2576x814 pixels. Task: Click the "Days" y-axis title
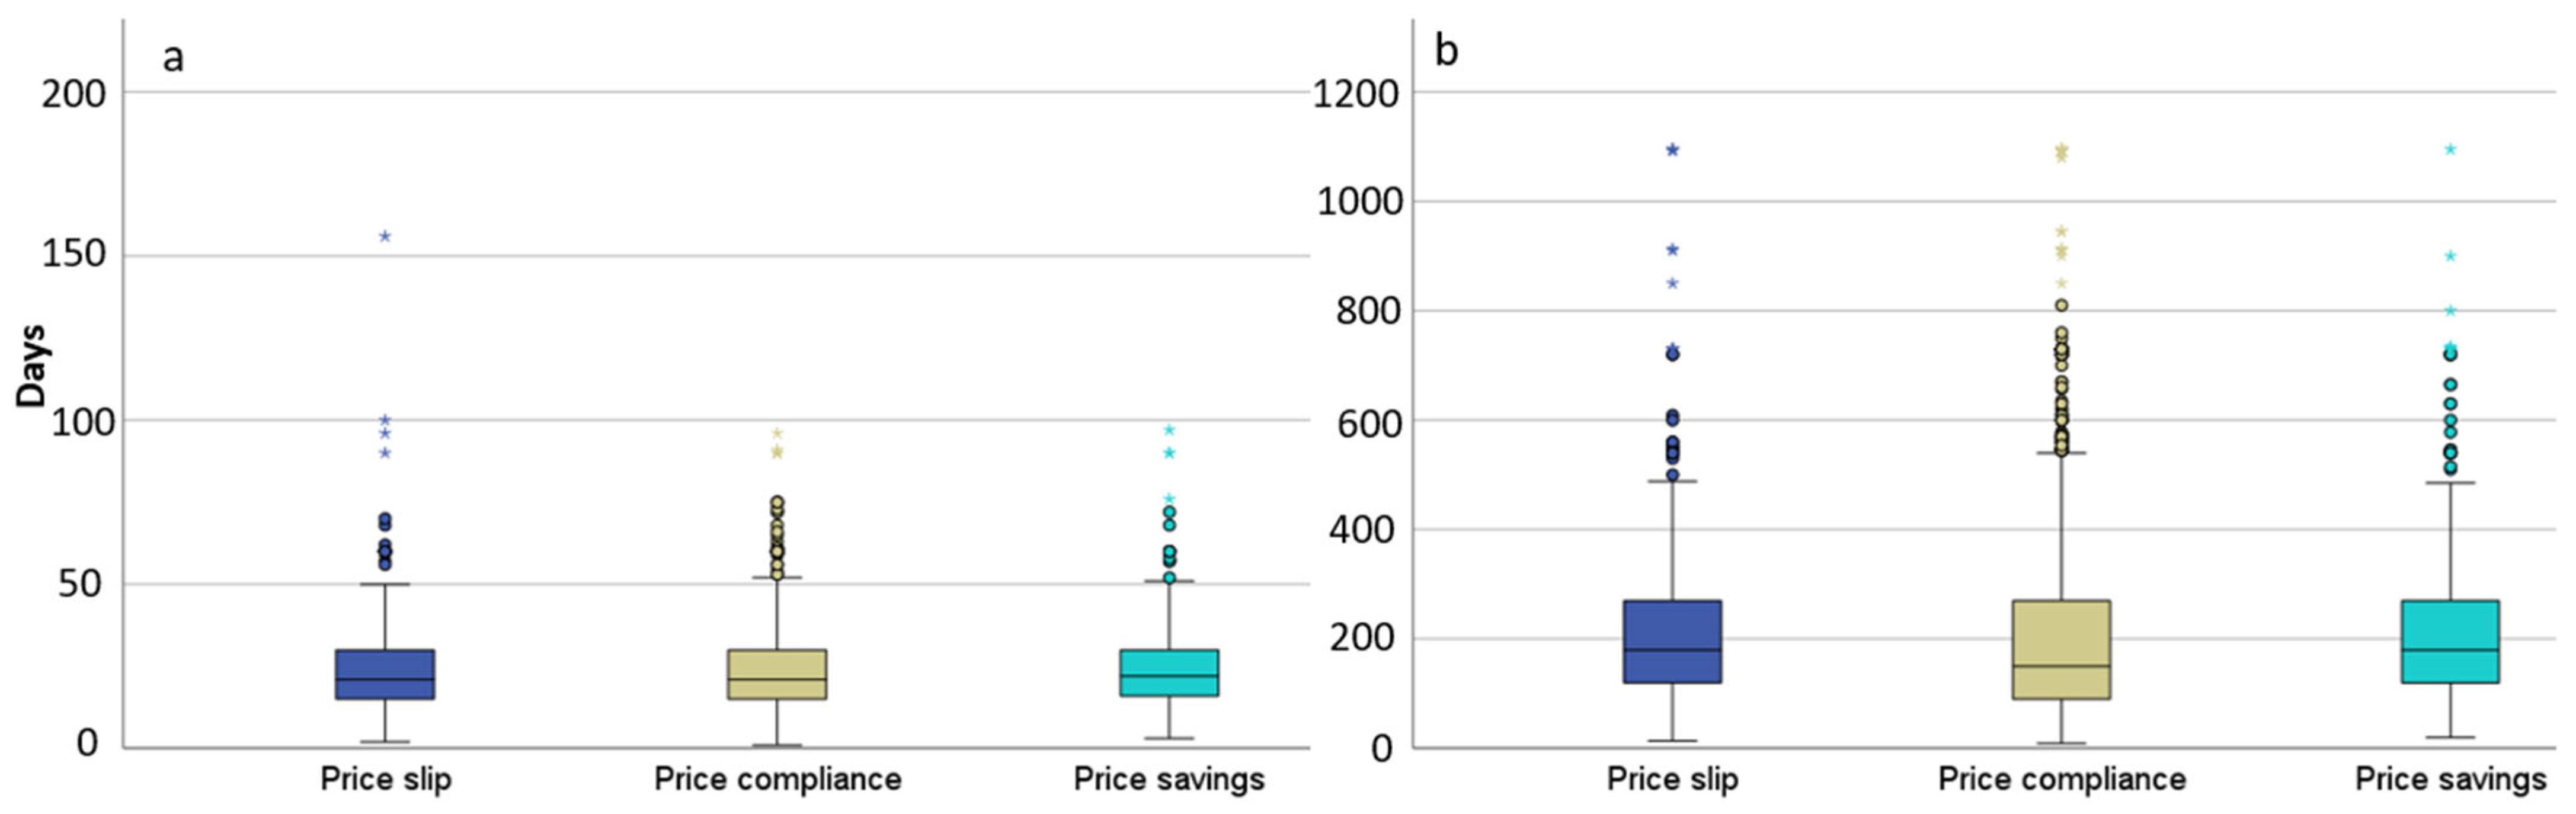click(x=32, y=365)
